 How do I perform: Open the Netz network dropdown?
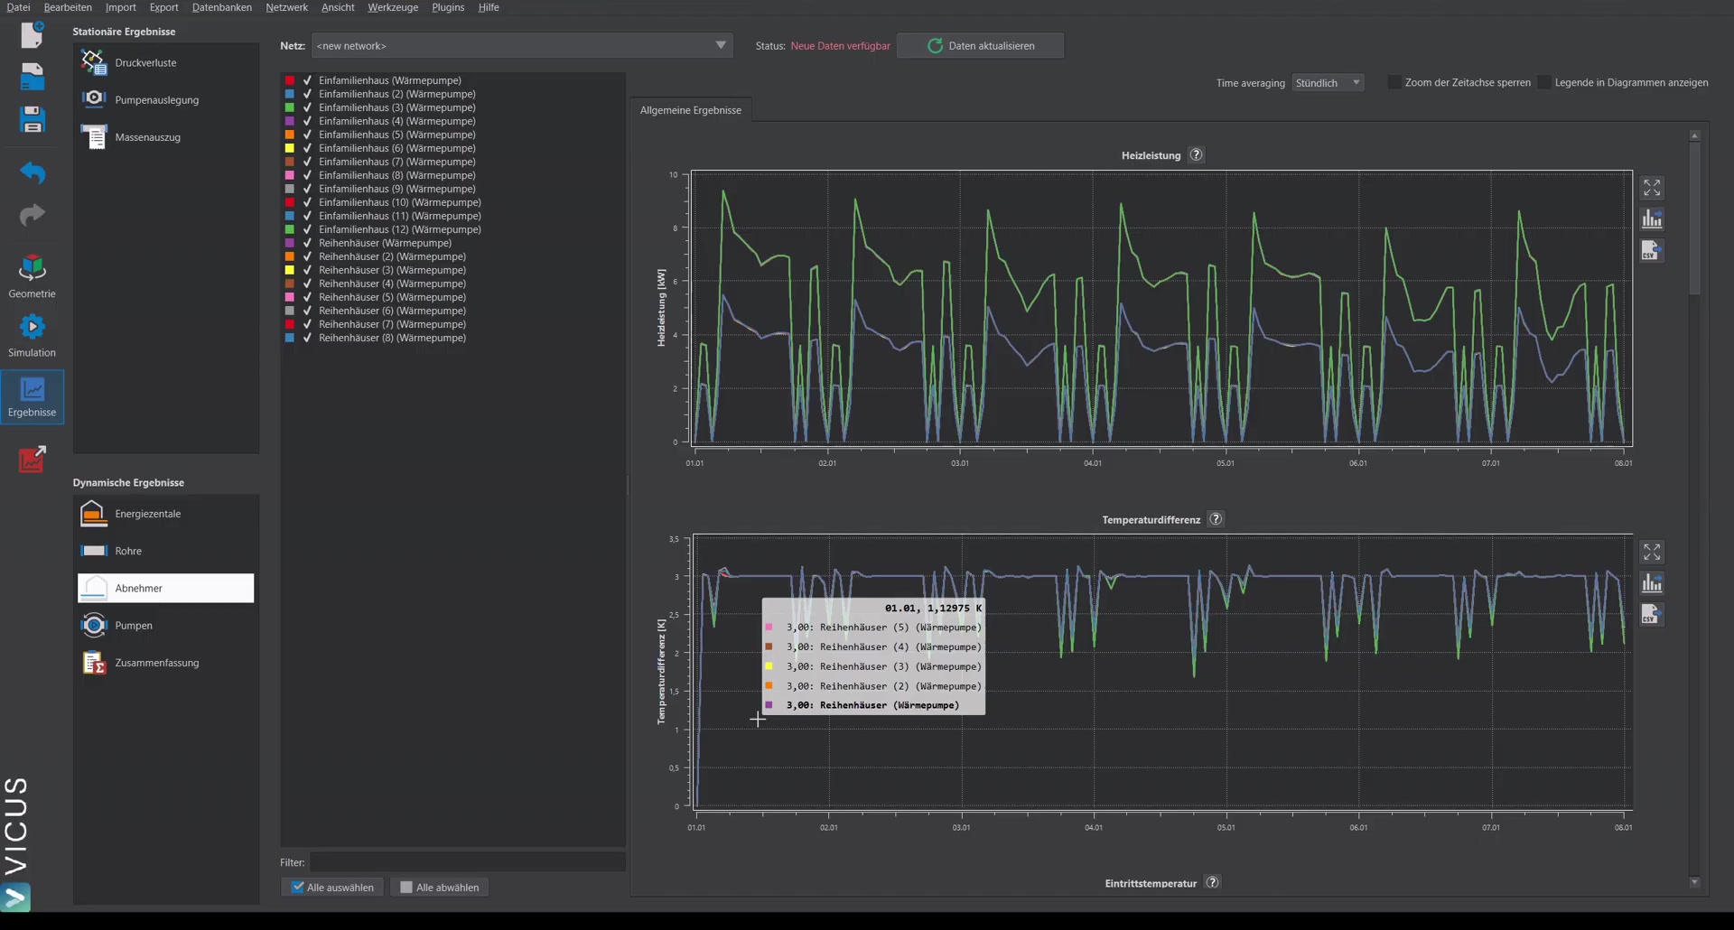522,45
